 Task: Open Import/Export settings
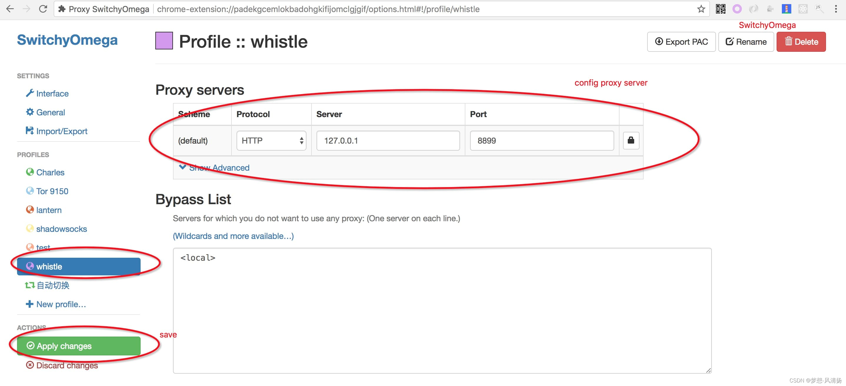61,131
